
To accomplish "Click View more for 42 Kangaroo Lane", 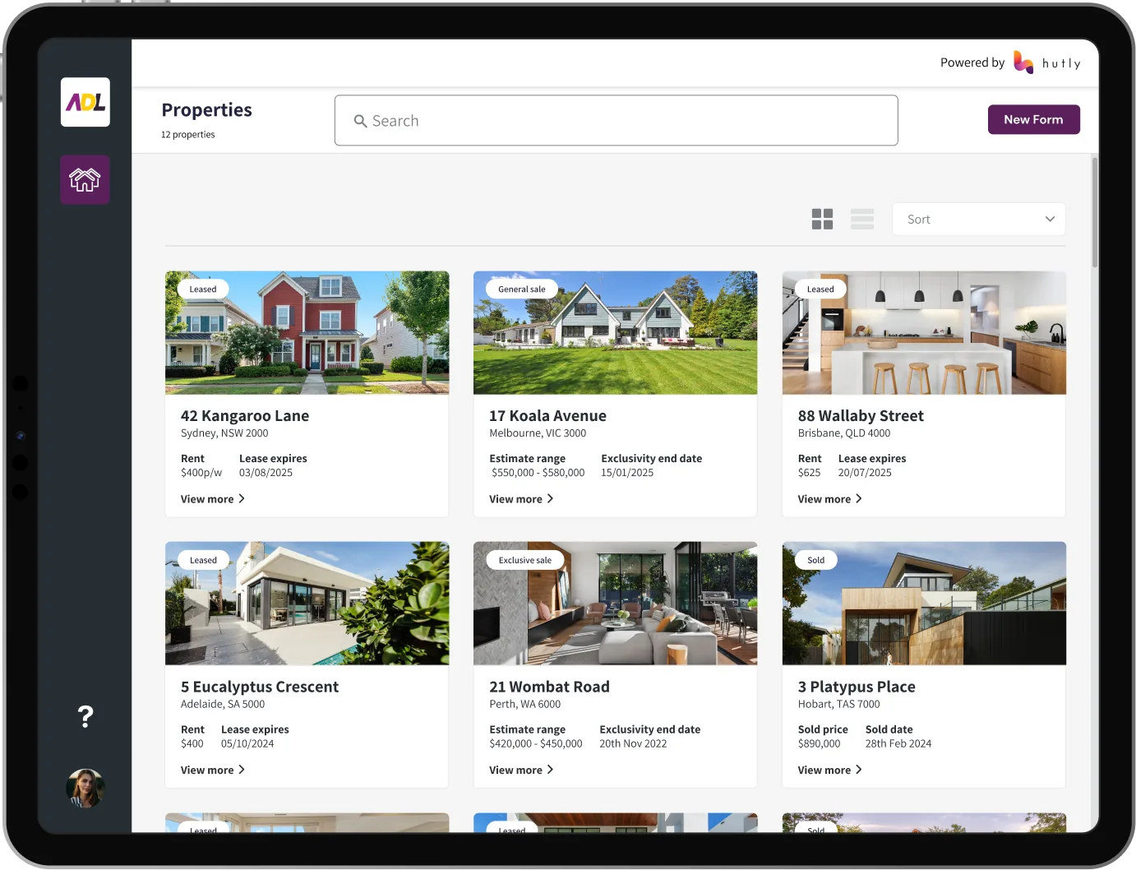I will point(213,499).
